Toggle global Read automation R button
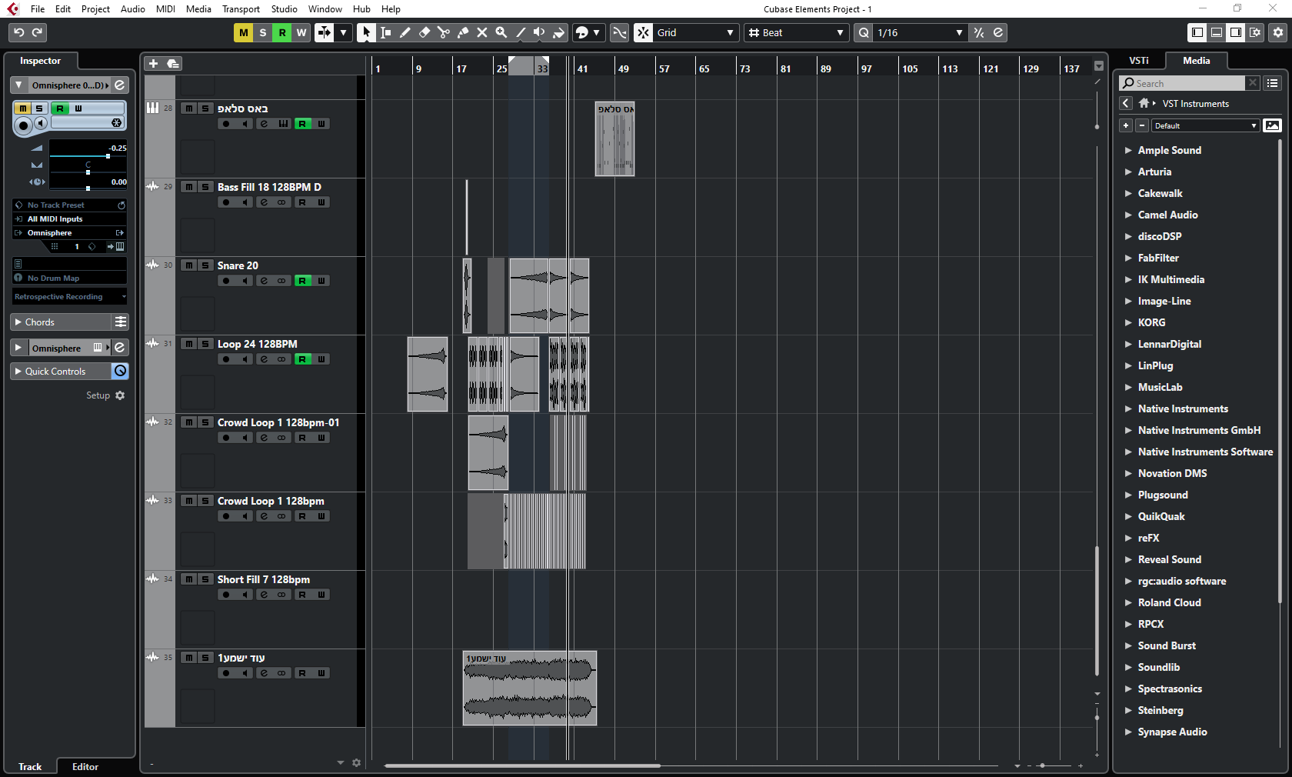The width and height of the screenshot is (1292, 777). (282, 32)
